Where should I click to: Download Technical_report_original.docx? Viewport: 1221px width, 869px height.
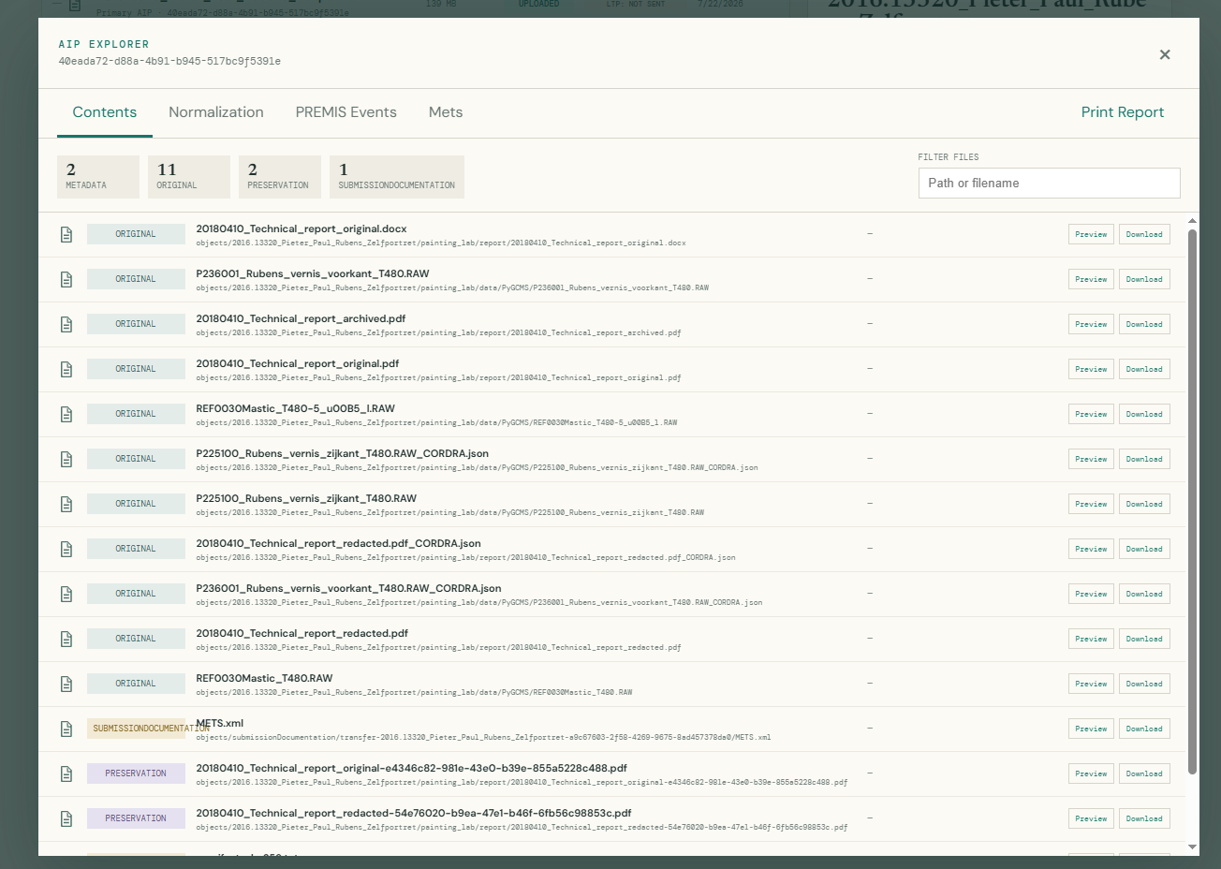tap(1144, 234)
